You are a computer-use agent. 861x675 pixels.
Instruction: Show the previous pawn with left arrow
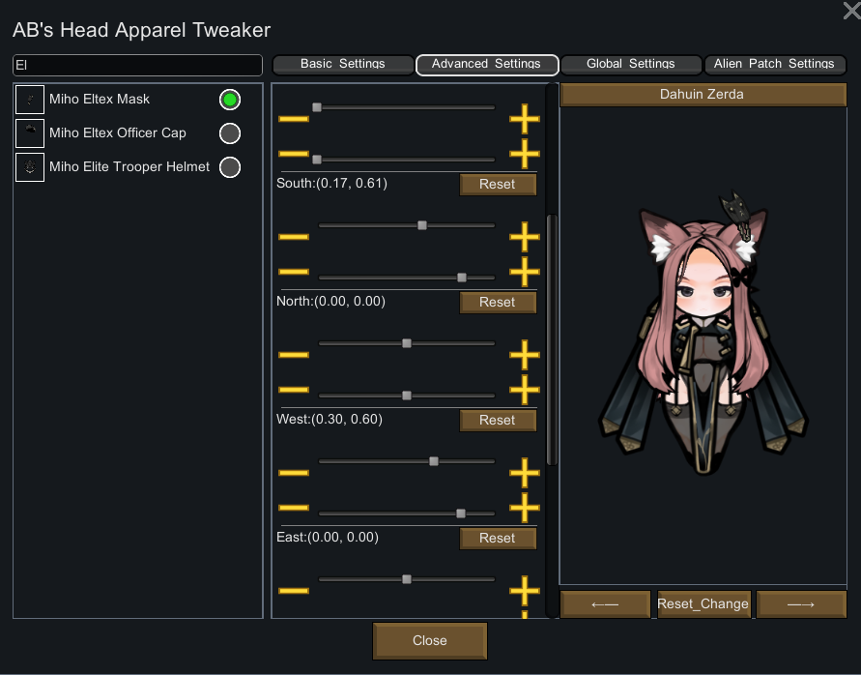coord(605,604)
